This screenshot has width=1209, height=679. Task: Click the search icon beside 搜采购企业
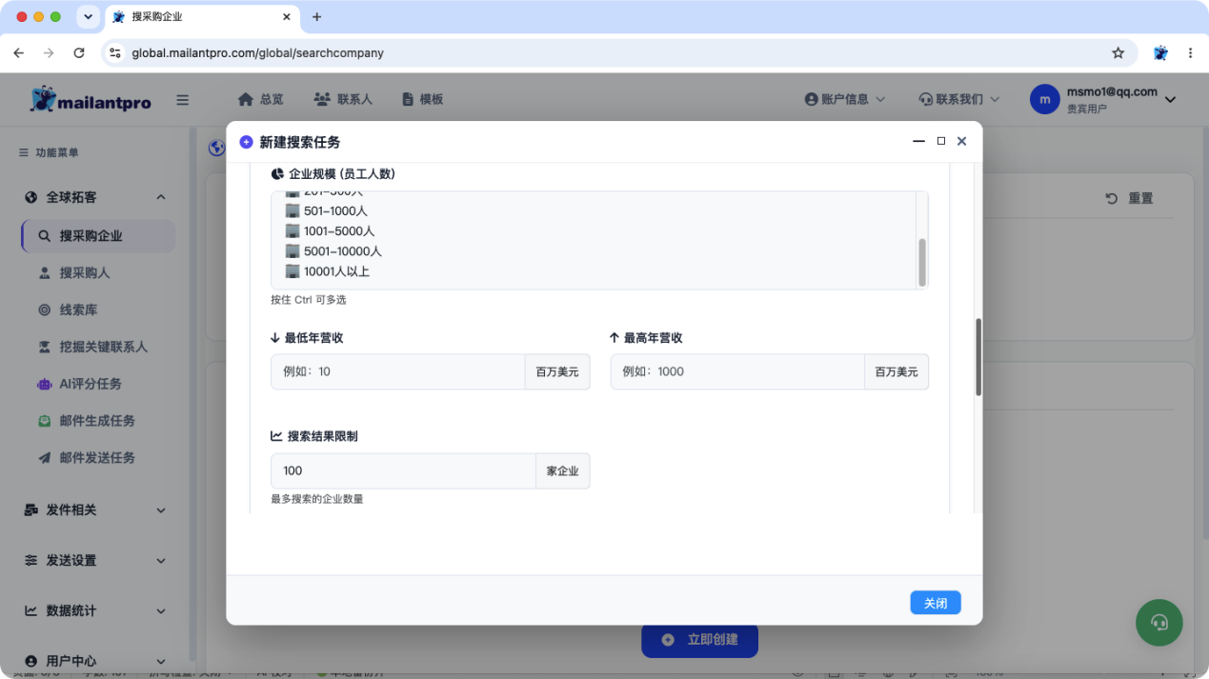44,236
